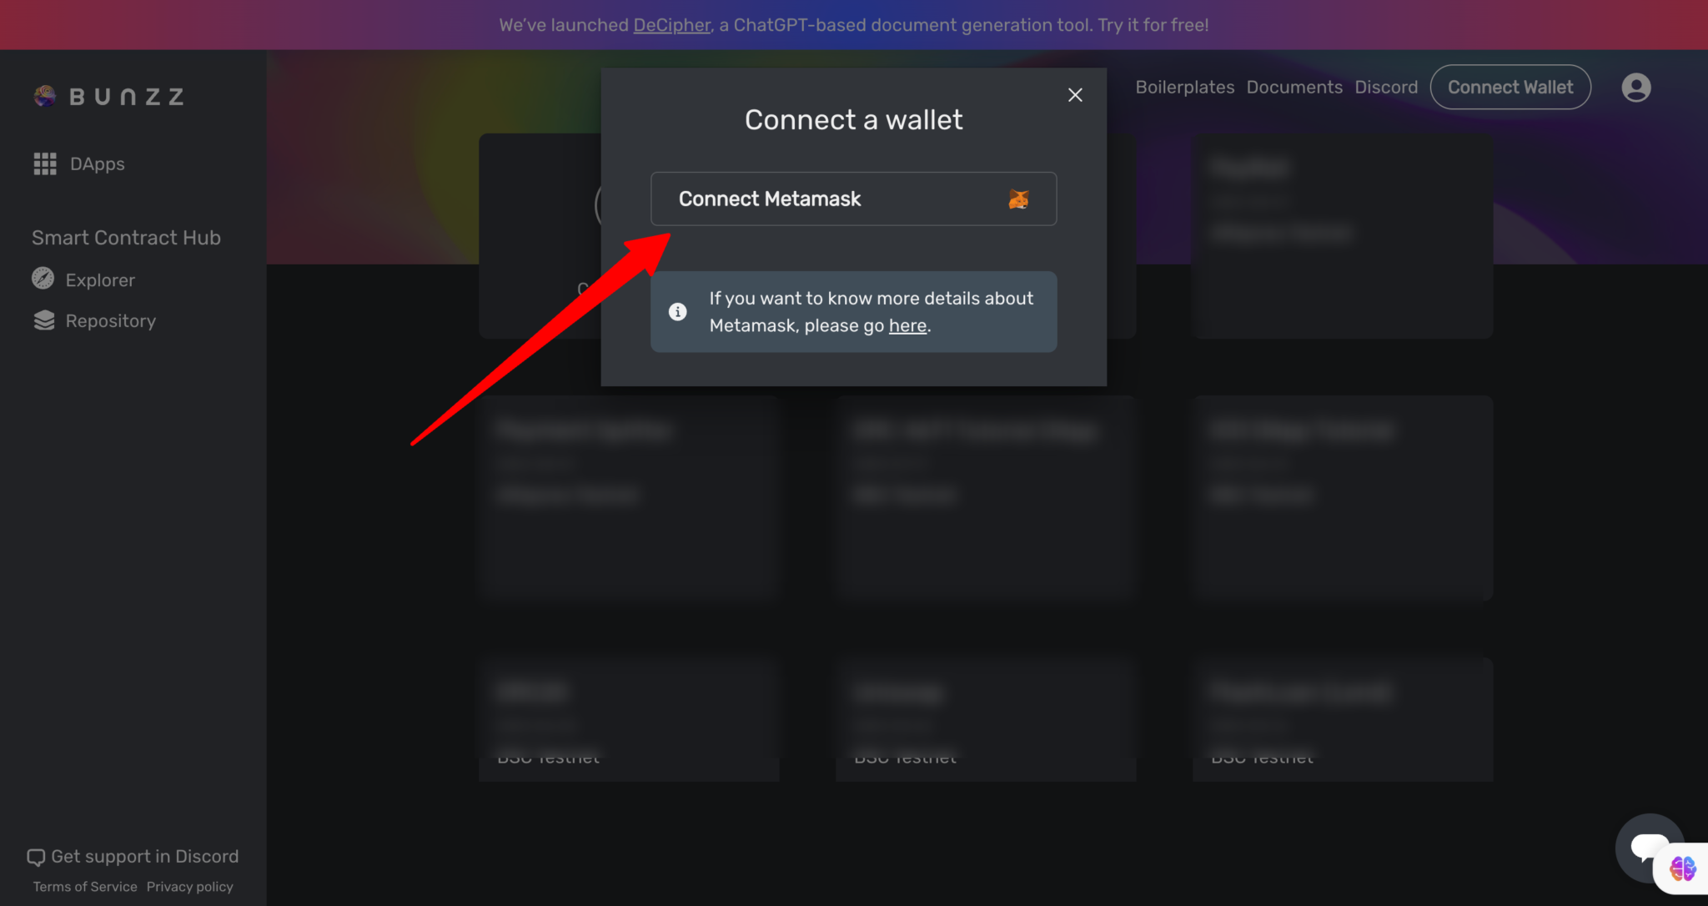The width and height of the screenshot is (1708, 906).
Task: Select Documents in the top navigation
Action: click(x=1294, y=87)
